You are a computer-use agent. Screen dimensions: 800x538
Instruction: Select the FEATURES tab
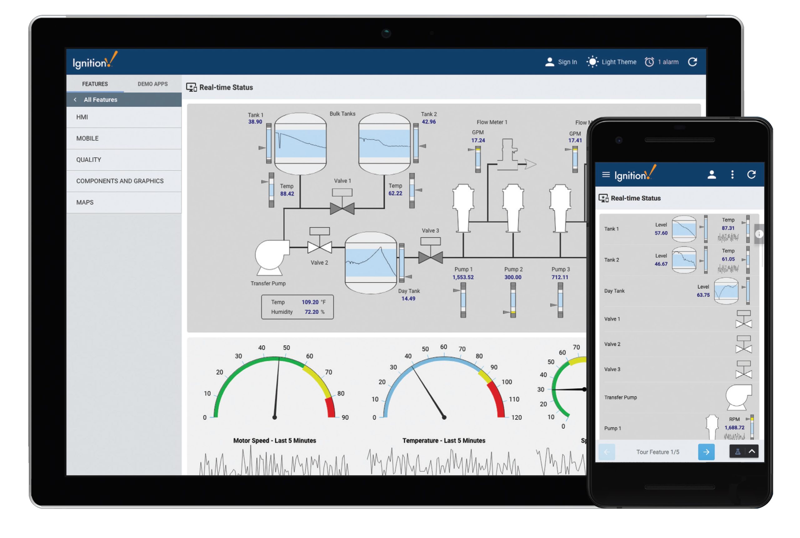click(x=95, y=84)
